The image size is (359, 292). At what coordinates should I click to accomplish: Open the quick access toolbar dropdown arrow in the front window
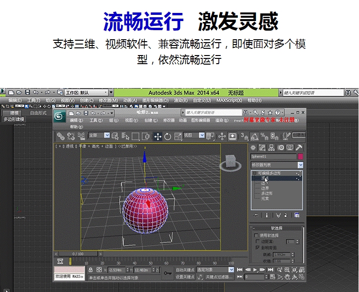click(112, 113)
